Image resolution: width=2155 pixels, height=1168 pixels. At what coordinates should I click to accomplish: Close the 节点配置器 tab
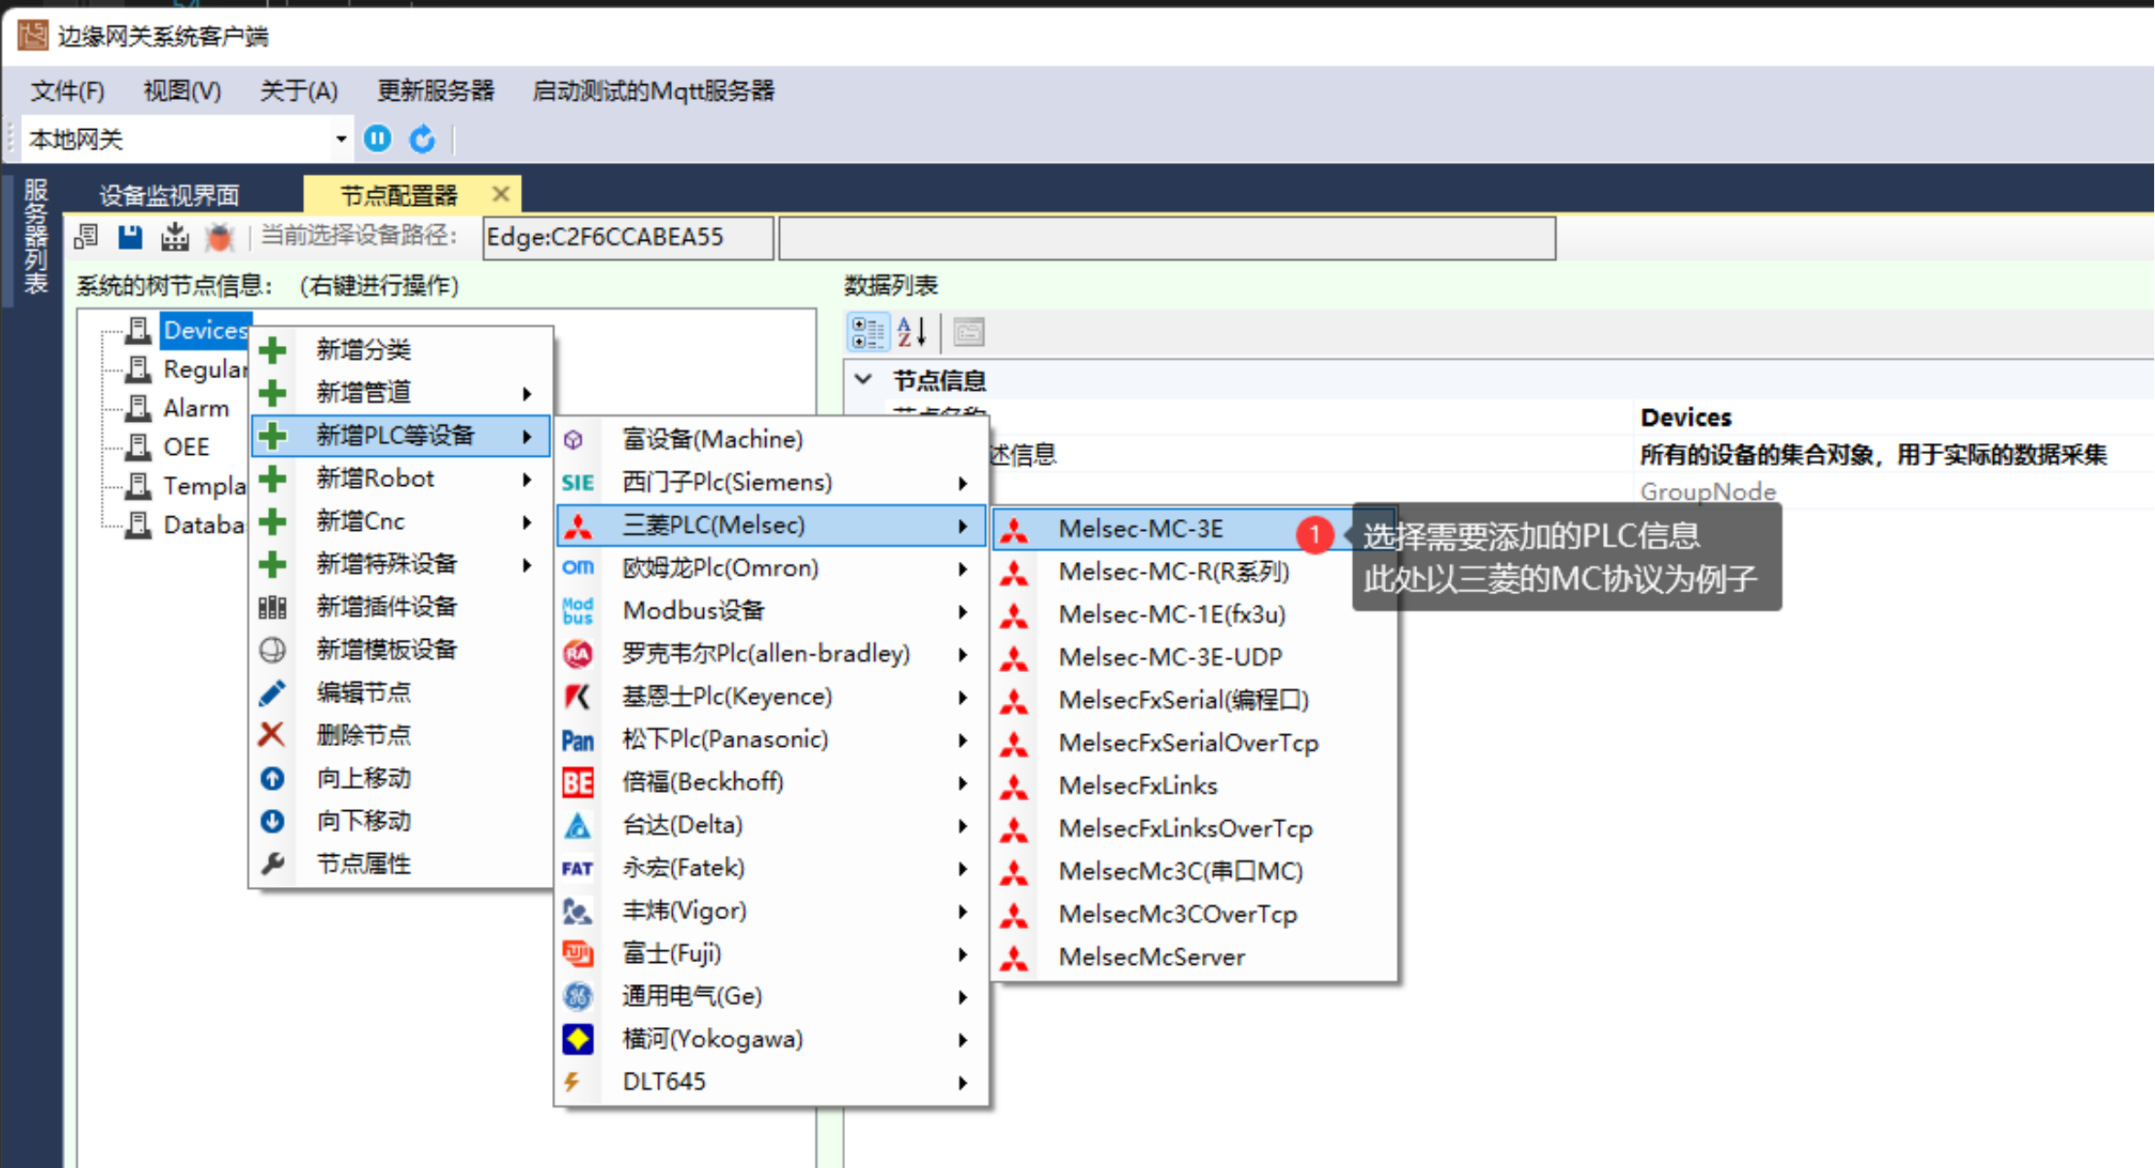click(501, 194)
